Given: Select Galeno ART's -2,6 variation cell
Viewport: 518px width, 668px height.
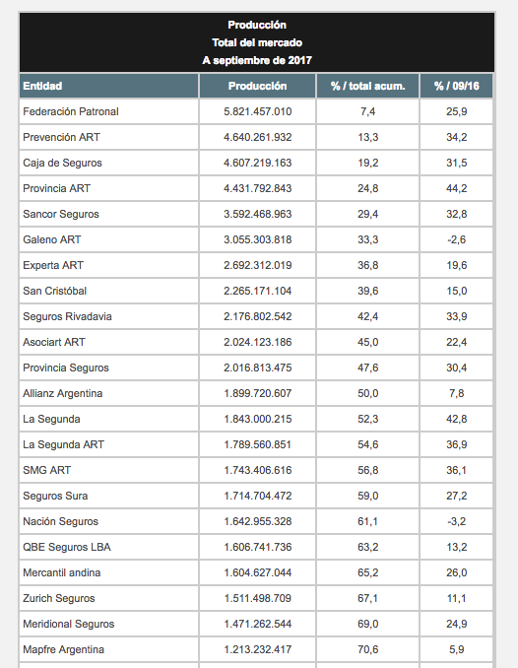Looking at the screenshot, I should point(456,239).
